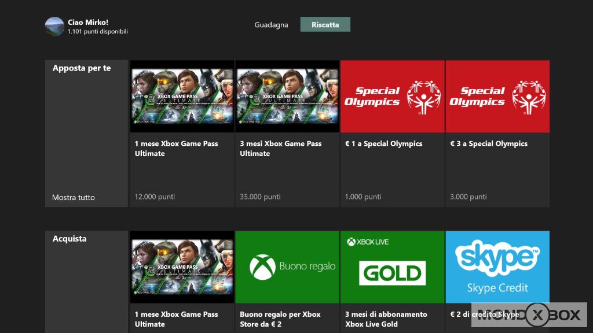Open 1 mese Game Pass artwork in Acquista
593x333 pixels.
(182, 267)
